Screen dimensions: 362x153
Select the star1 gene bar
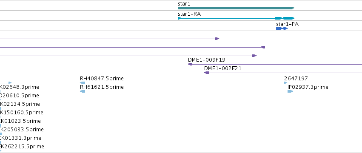tap(236, 8)
